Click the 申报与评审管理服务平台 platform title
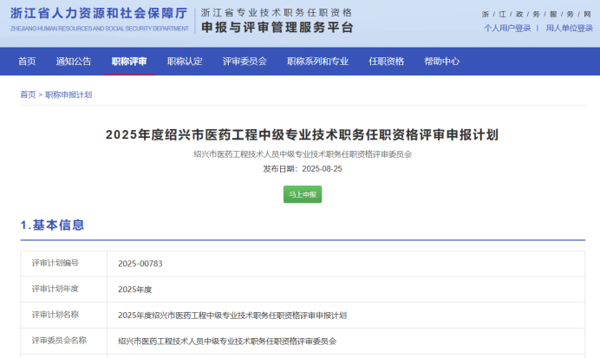Viewport: 600px width, 358px height. [x=277, y=28]
